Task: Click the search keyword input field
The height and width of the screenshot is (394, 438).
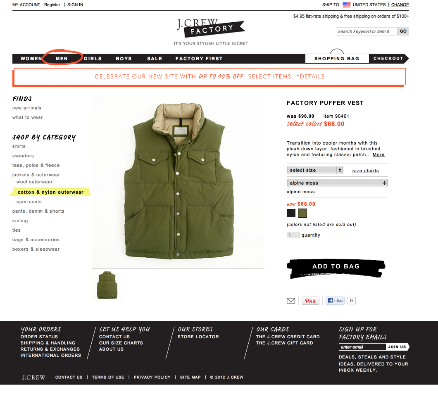Action: click(367, 31)
